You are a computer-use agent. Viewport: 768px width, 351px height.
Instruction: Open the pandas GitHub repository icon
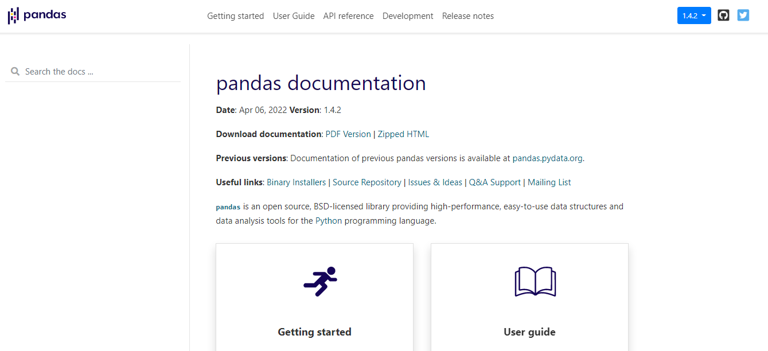[x=723, y=15]
